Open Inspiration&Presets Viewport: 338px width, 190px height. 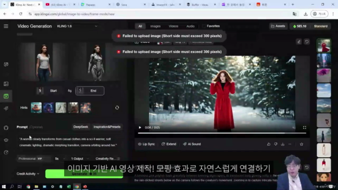coord(107,127)
